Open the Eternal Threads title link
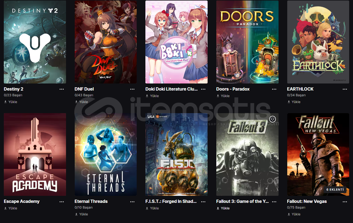The width and height of the screenshot is (353, 223). pos(91,201)
